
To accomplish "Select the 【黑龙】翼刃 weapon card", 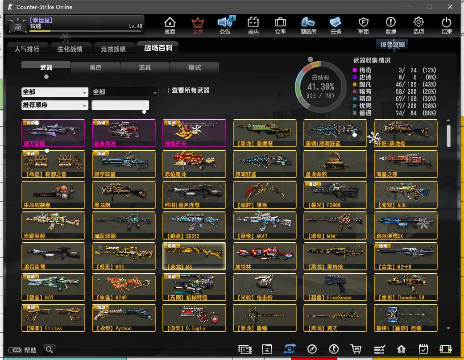I will point(335,318).
